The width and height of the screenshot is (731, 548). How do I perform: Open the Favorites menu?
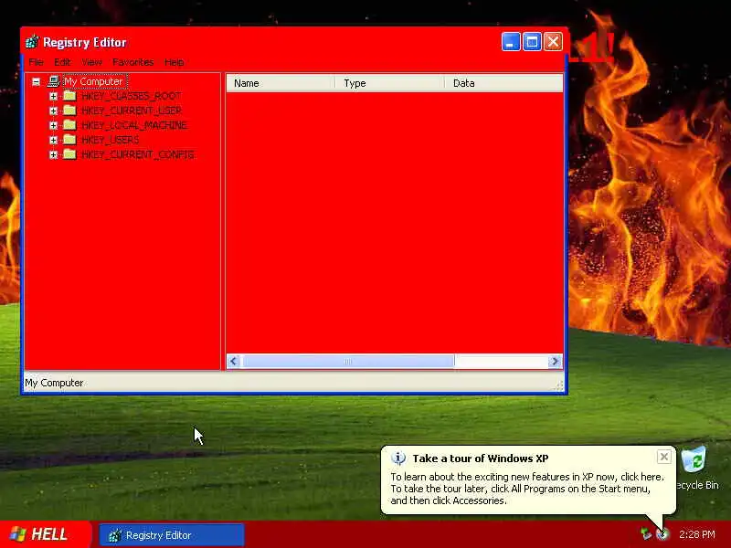[x=132, y=62]
